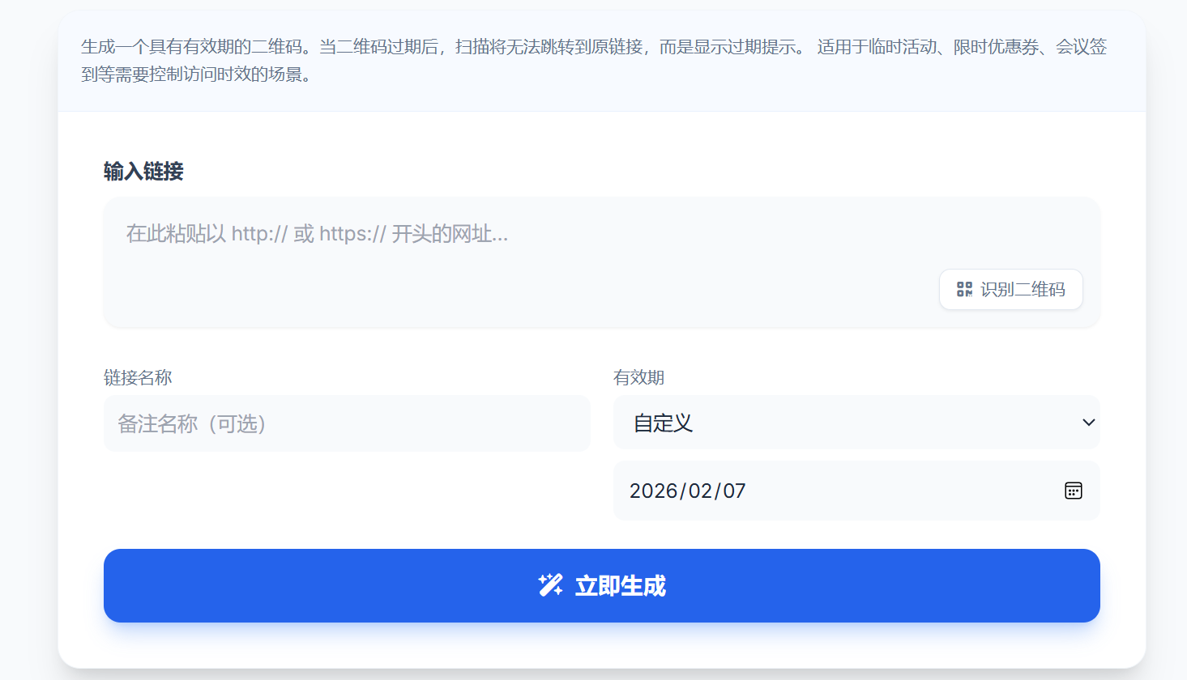1187x680 pixels.
Task: Click the light blue description banner's second line
Action: [x=196, y=74]
